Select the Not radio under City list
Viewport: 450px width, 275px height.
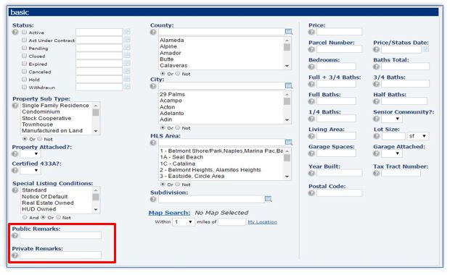(x=178, y=127)
